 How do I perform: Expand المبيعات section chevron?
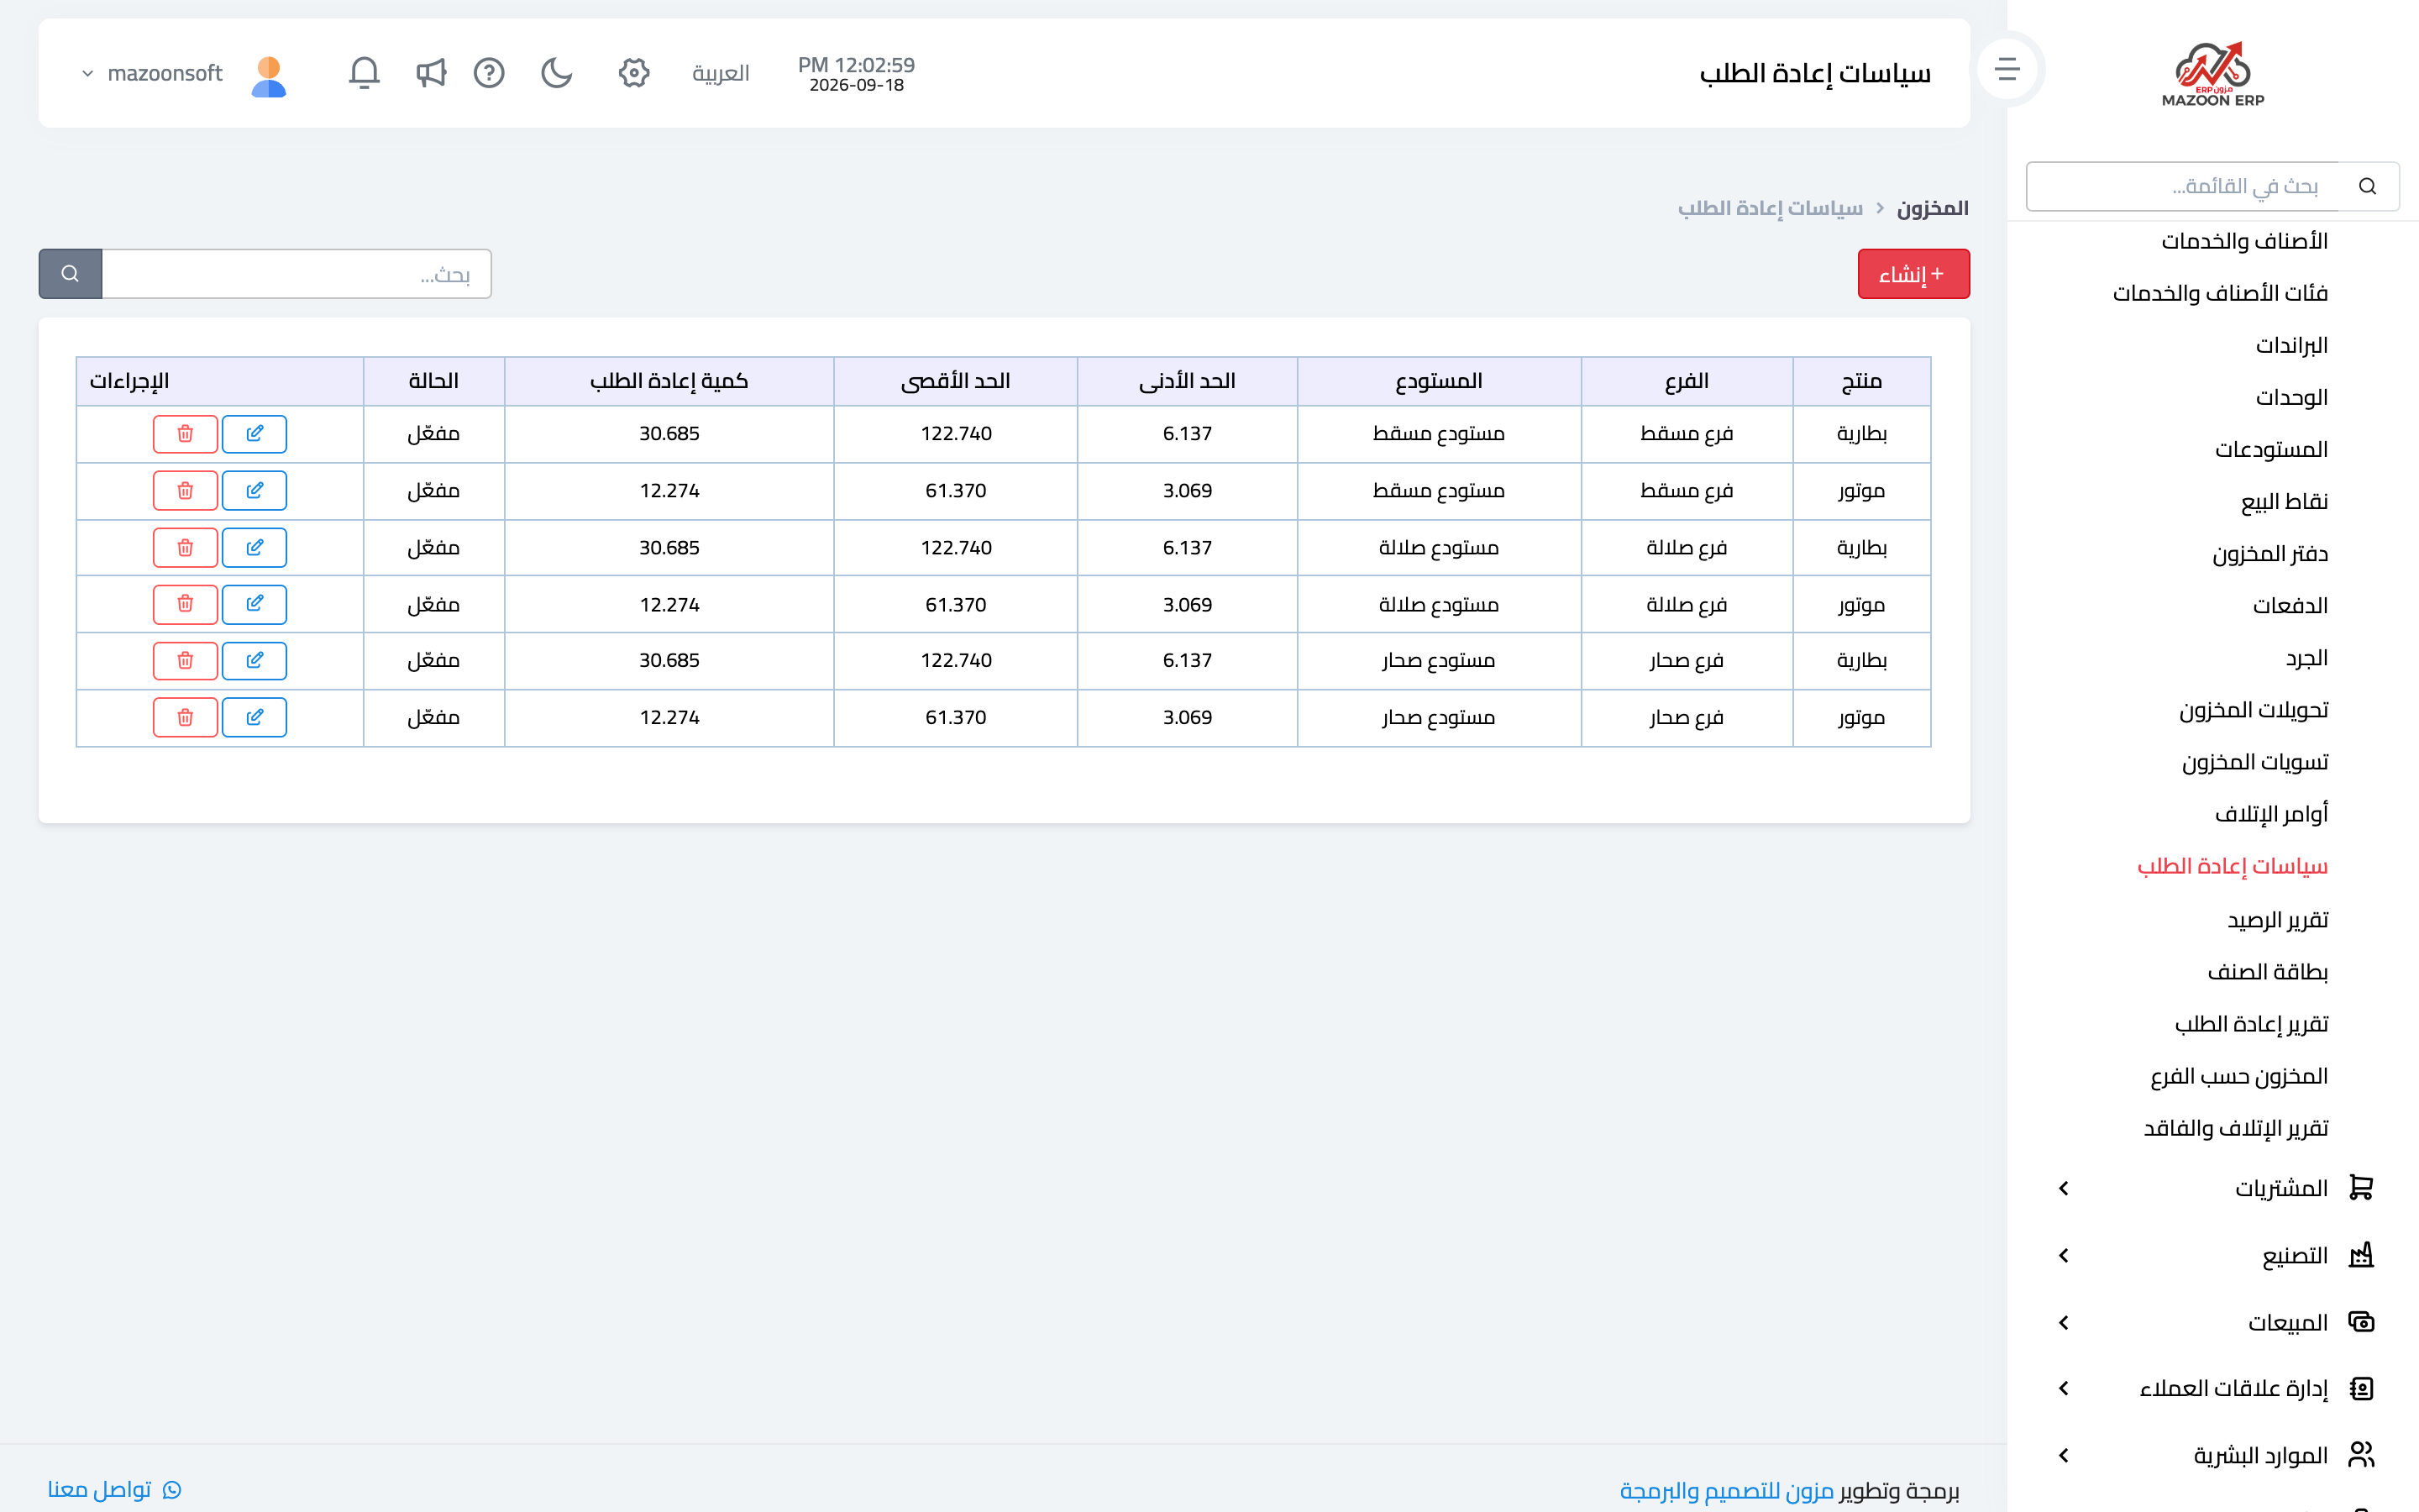(x=2065, y=1322)
